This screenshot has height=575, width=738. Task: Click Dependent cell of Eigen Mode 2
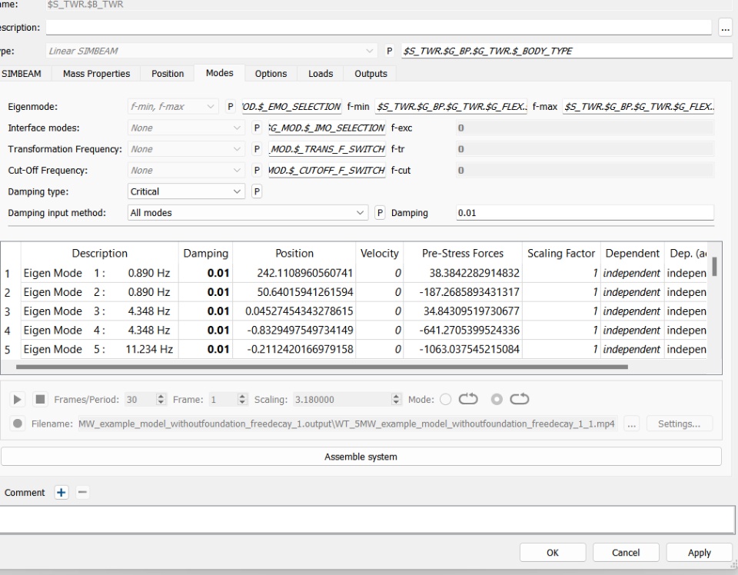click(x=632, y=292)
